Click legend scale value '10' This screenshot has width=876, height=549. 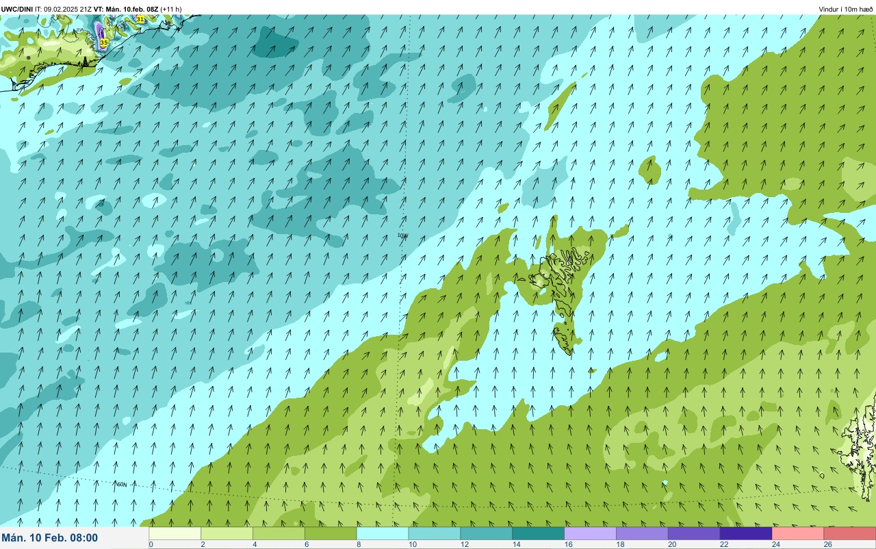(x=412, y=544)
